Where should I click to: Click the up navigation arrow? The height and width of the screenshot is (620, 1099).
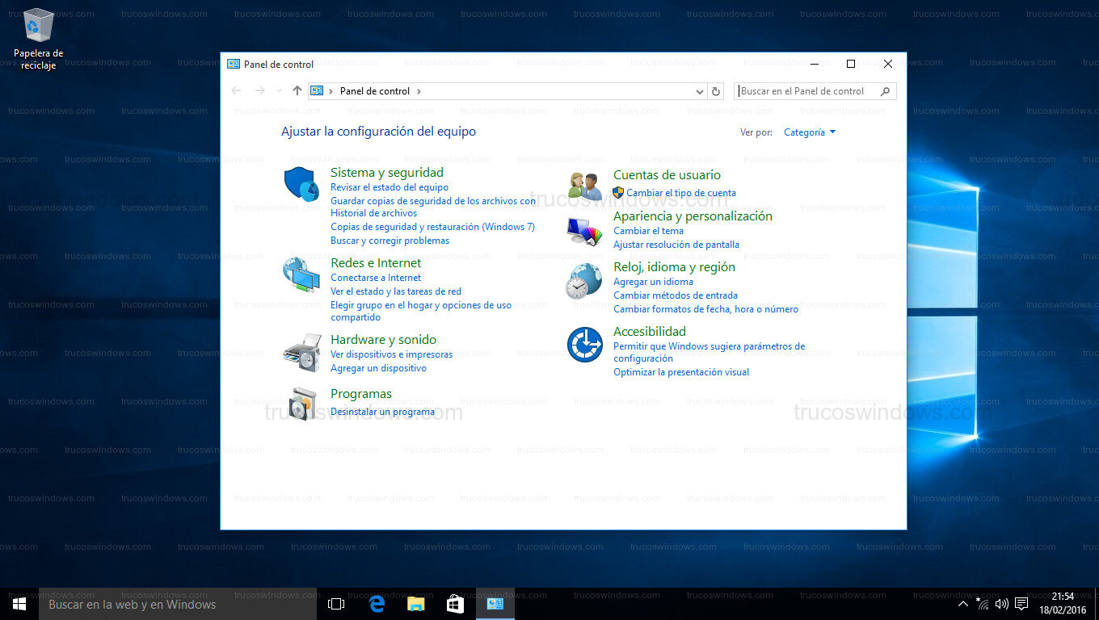click(297, 91)
